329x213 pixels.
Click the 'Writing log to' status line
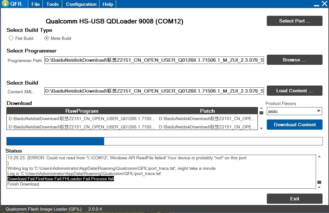click(x=112, y=169)
